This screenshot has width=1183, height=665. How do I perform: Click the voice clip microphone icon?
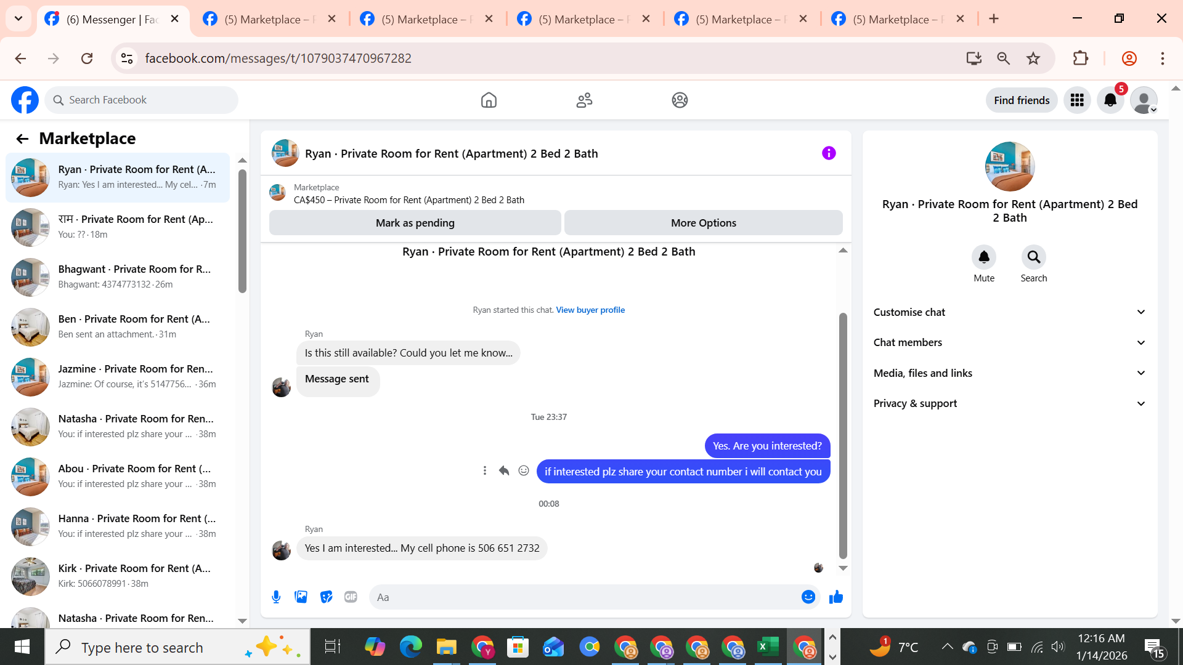point(276,597)
